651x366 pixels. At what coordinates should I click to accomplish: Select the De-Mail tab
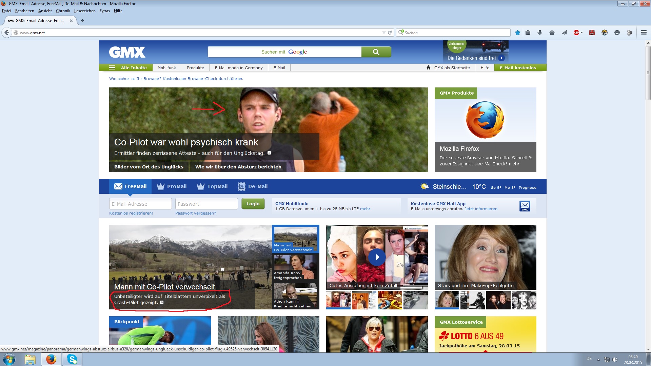[253, 186]
